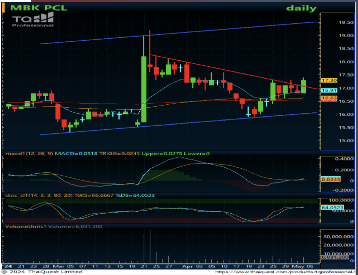Image resolution: width=358 pixels, height=275 pixels.
Task: Click the 19.50 price axis label
Action: (346, 22)
